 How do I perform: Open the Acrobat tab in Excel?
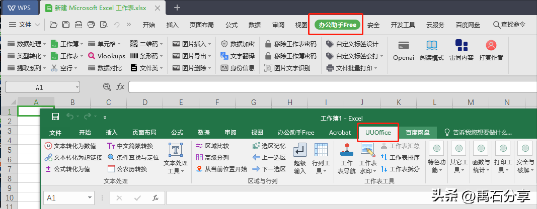[340, 132]
